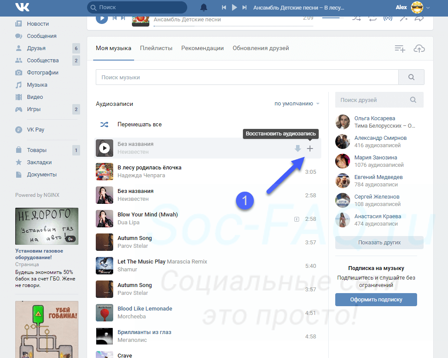
Task: Click the notifications bell icon
Action: point(204,7)
